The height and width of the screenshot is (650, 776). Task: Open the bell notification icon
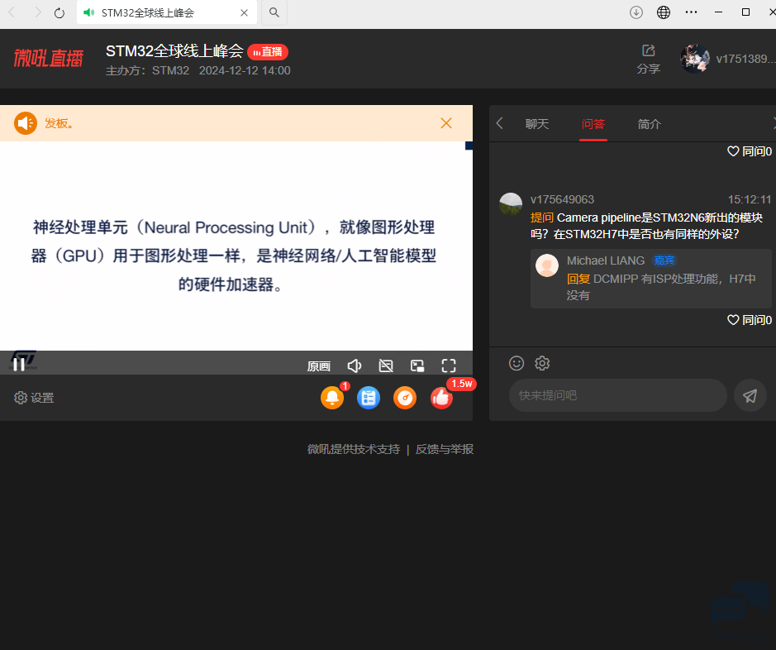click(332, 398)
